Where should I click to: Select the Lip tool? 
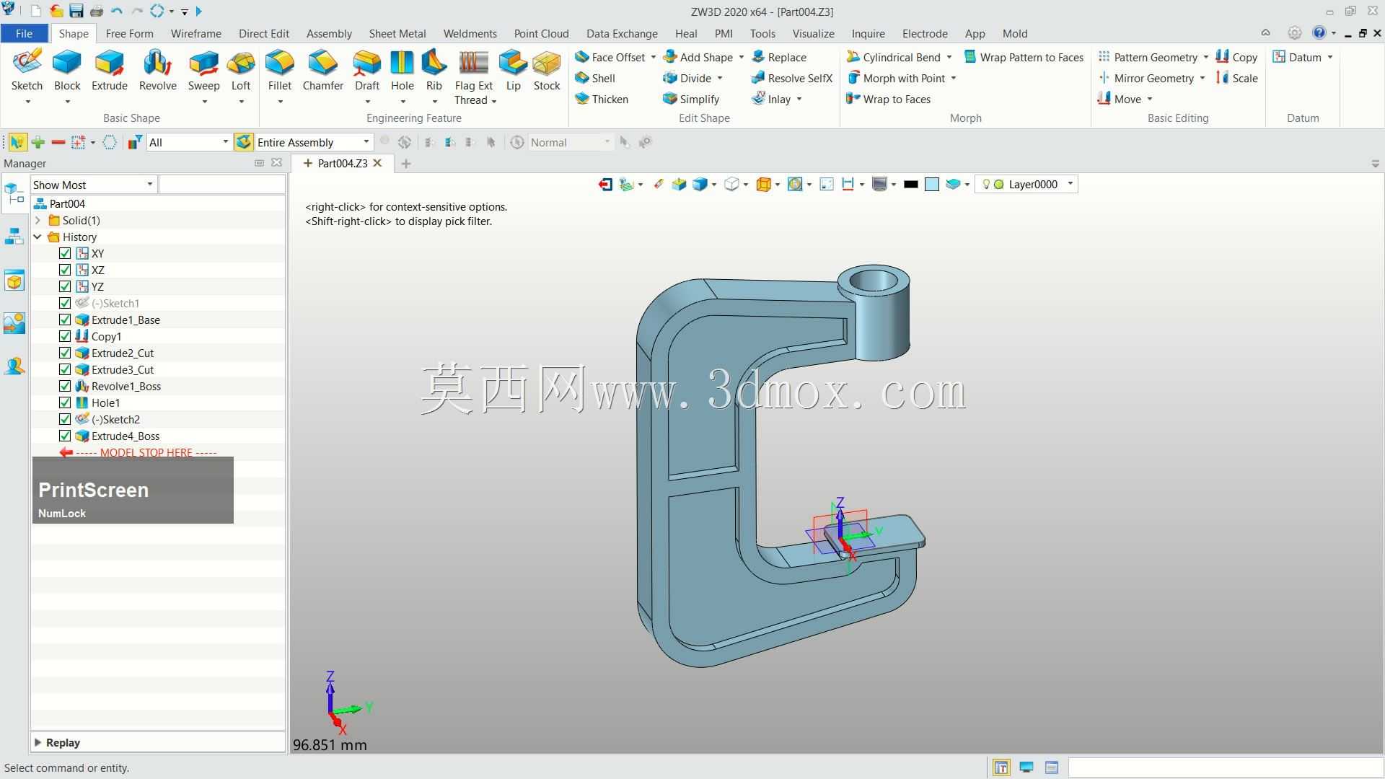click(x=514, y=71)
